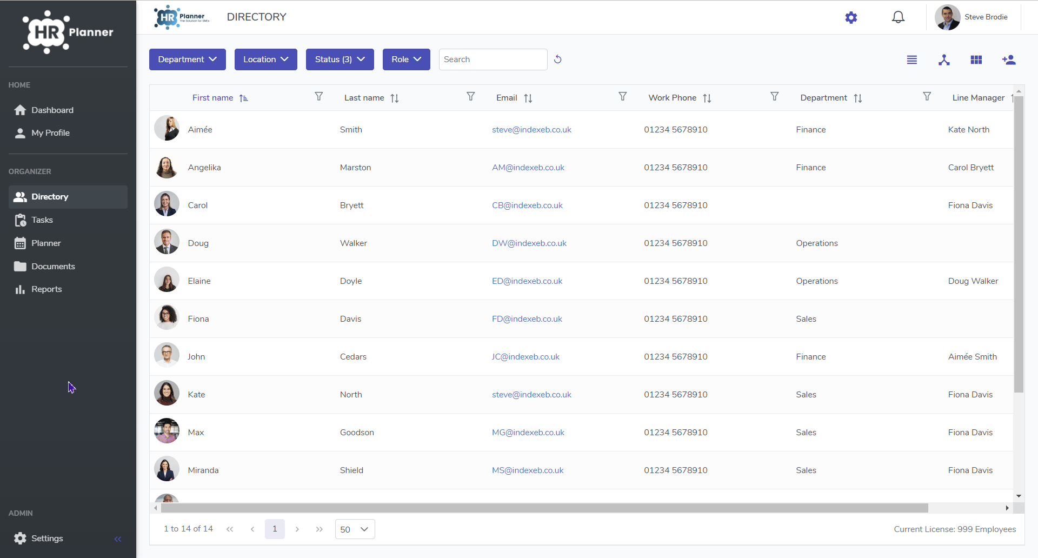Image resolution: width=1038 pixels, height=558 pixels.
Task: Toggle sort on Last name column
Action: pyautogui.click(x=395, y=98)
